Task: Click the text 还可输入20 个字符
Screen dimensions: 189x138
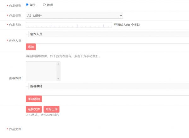Action: pyautogui.click(x=127, y=25)
